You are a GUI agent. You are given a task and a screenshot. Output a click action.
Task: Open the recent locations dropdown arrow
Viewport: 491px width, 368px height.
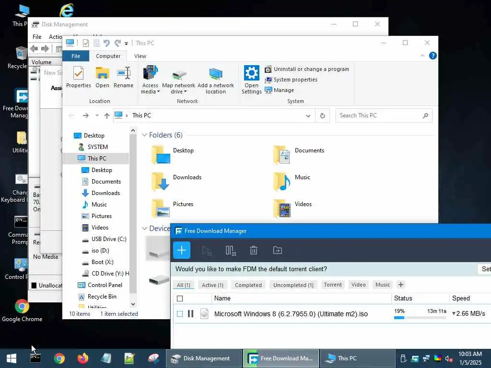coord(97,115)
